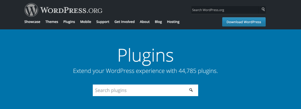Image resolution: width=301 pixels, height=109 pixels.
Task: Click the WordPress W logo icon
Action: tap(31, 10)
